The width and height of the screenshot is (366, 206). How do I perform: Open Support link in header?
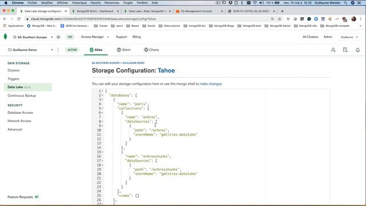point(121,37)
